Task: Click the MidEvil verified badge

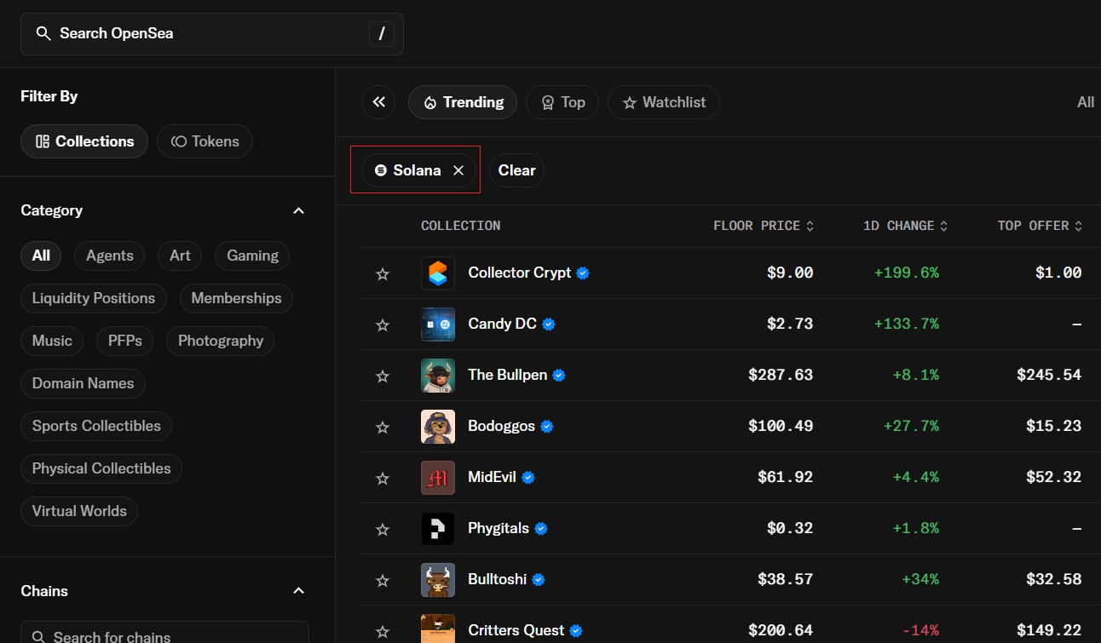Action: click(x=528, y=478)
